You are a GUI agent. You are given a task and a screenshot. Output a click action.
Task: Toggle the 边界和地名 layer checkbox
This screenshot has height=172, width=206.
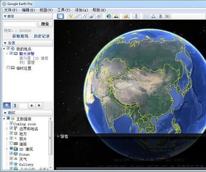tap(11, 128)
